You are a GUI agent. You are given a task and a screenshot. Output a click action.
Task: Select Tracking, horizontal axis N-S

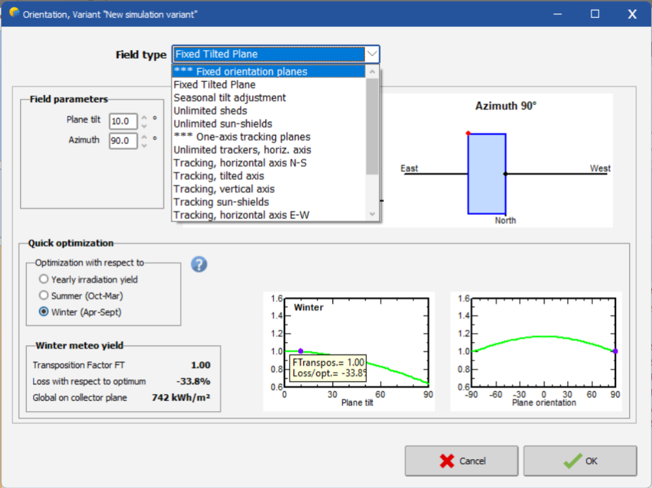coord(240,163)
